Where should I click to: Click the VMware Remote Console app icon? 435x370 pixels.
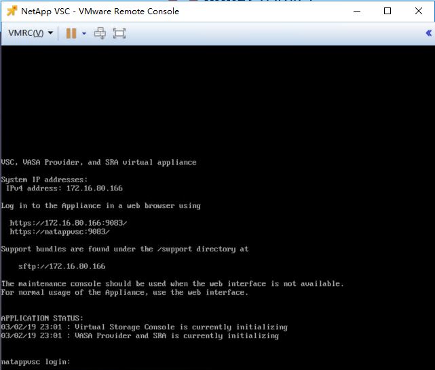pyautogui.click(x=12, y=11)
